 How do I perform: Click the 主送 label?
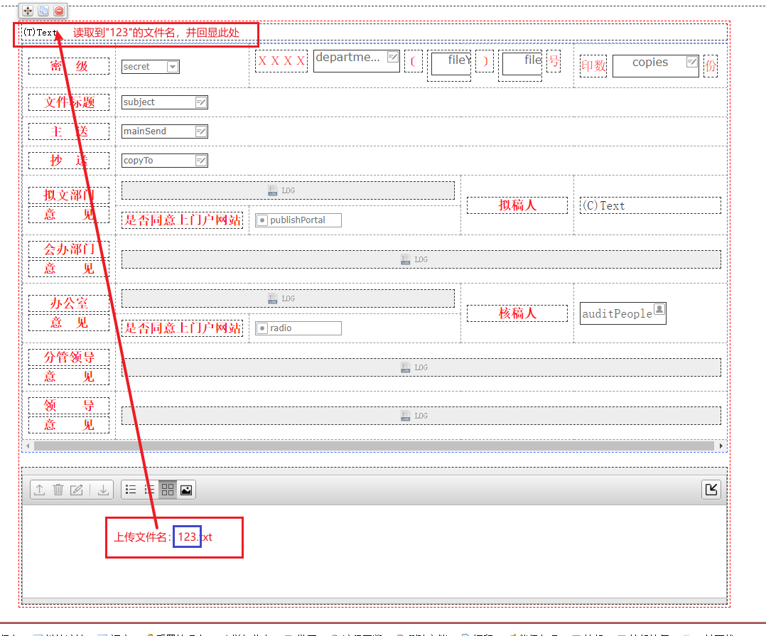69,131
